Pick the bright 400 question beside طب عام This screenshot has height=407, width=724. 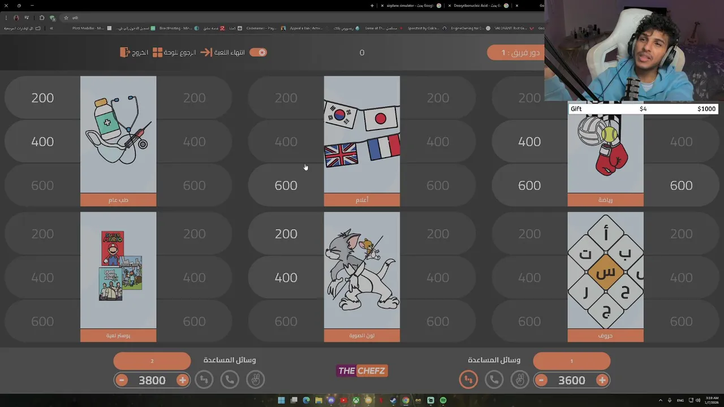[x=42, y=141]
